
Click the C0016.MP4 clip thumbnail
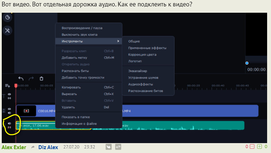click(x=26, y=111)
